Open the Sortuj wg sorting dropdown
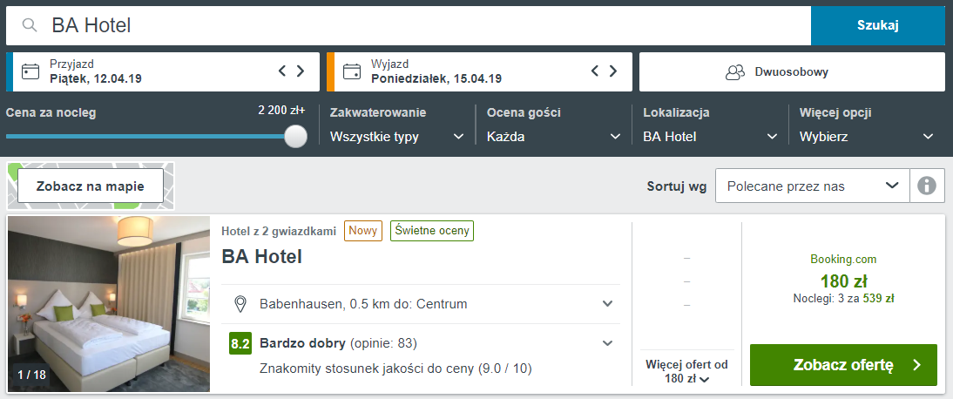The image size is (953, 399). (x=813, y=186)
